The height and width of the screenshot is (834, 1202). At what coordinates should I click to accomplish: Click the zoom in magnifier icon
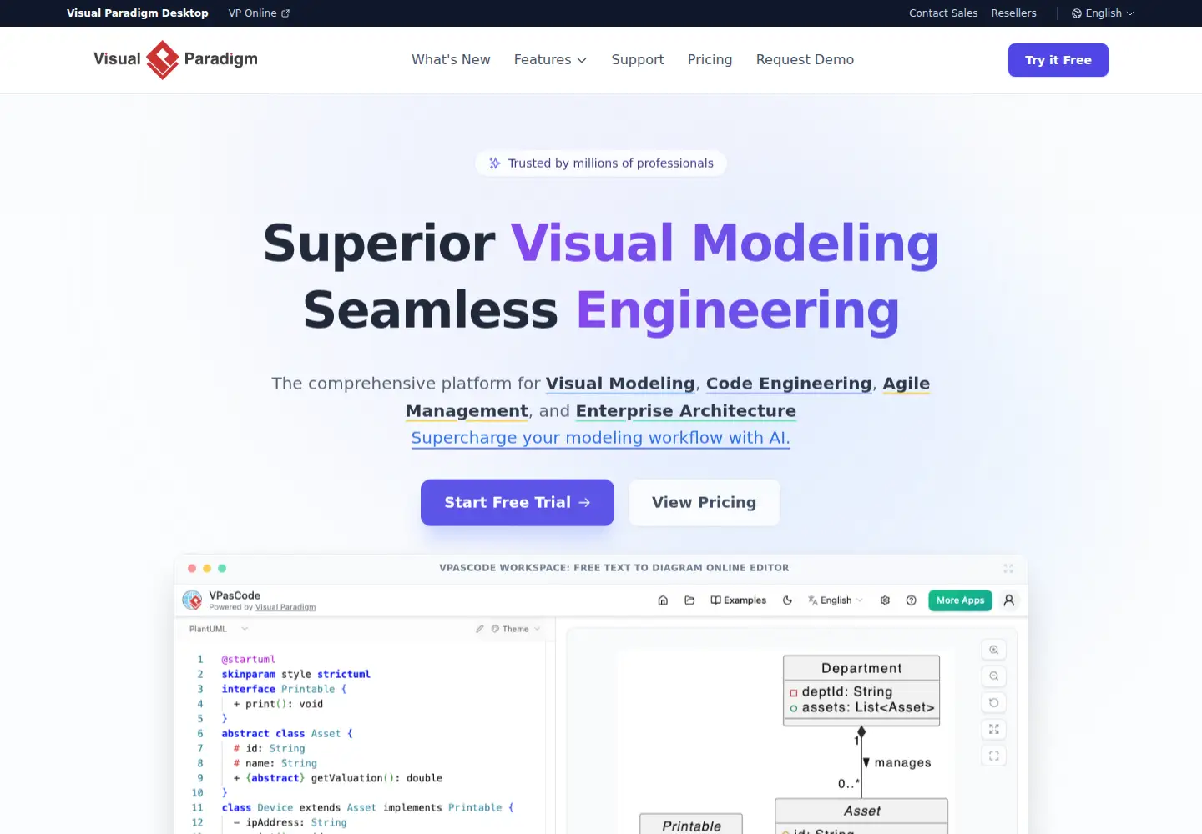tap(993, 650)
